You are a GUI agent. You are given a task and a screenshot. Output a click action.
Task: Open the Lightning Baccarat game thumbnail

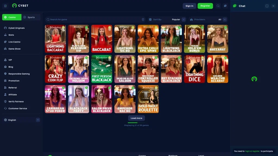point(55,38)
